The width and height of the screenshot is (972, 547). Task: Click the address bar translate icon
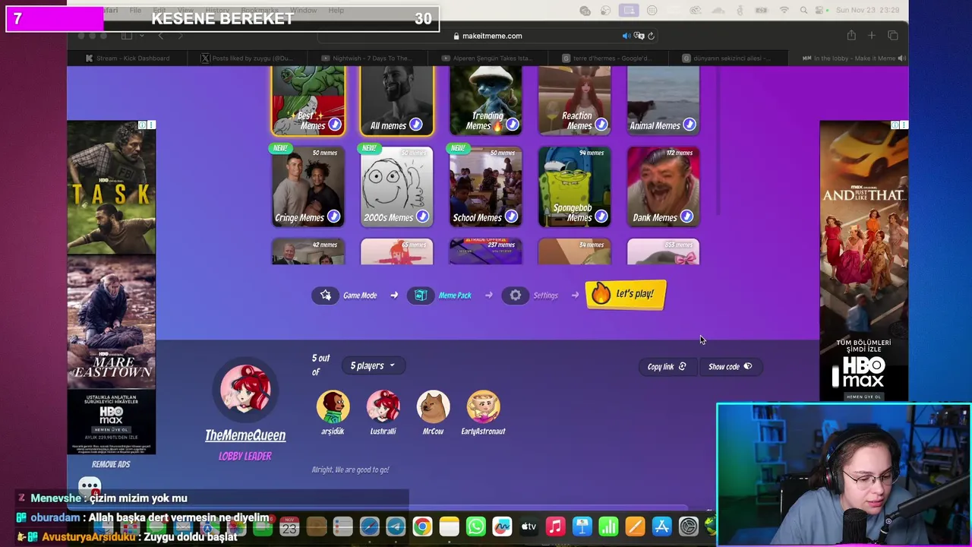coord(639,36)
